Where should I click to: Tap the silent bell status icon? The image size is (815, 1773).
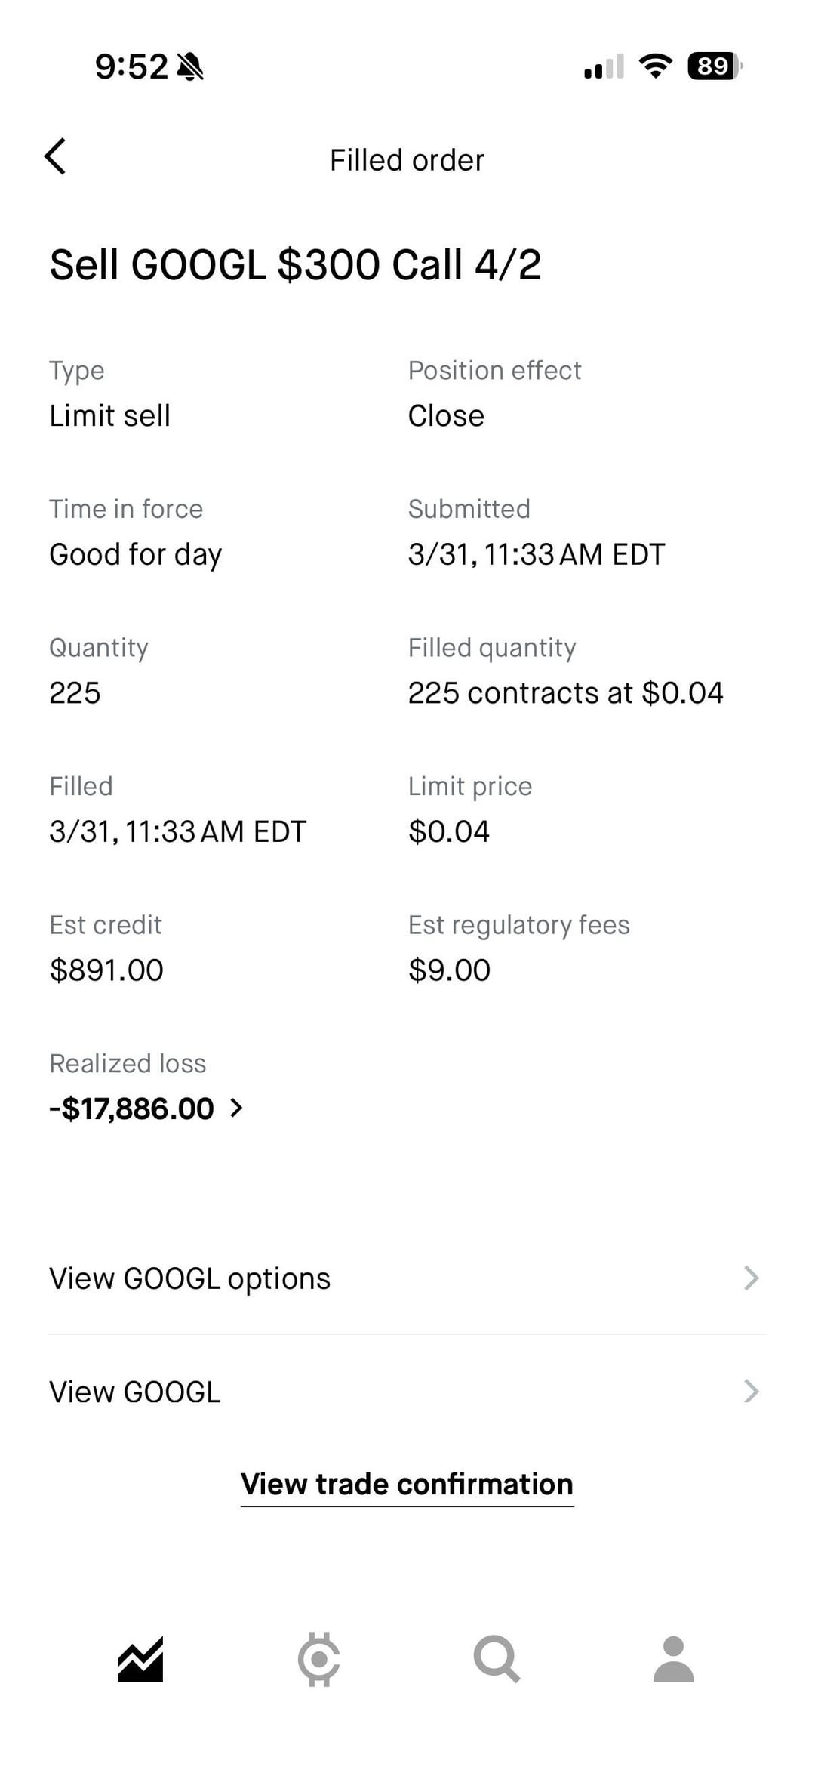(190, 67)
